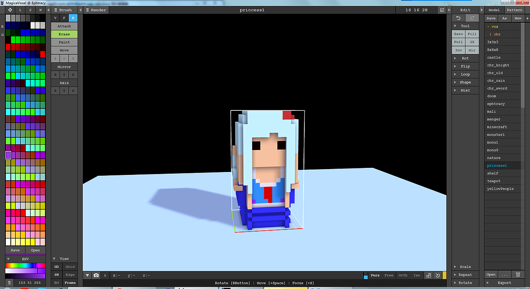Enable Mirror X axis
530x289 pixels.
[x=55, y=74]
